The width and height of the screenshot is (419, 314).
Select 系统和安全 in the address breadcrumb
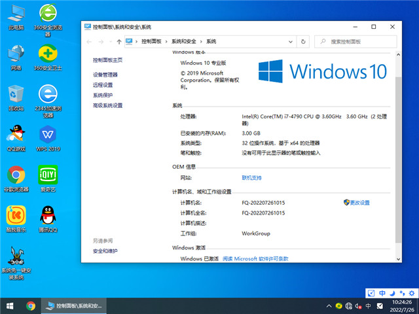coord(184,41)
